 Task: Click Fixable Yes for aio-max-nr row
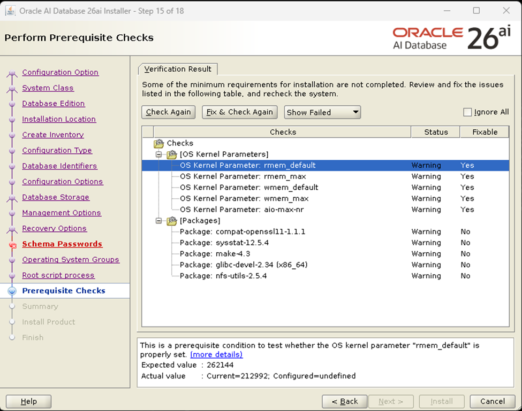click(467, 210)
